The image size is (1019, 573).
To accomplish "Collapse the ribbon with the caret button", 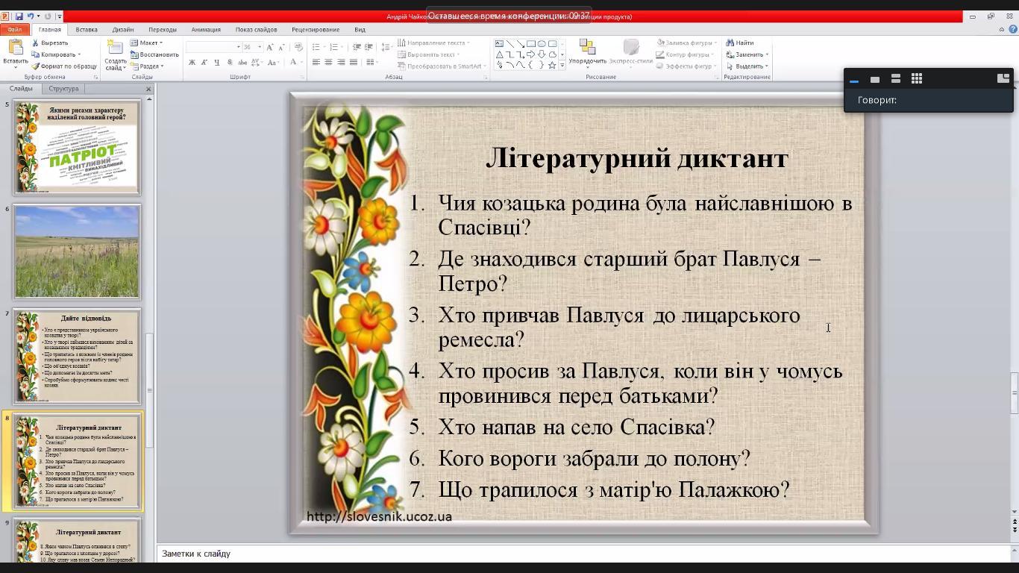I will click(1001, 30).
